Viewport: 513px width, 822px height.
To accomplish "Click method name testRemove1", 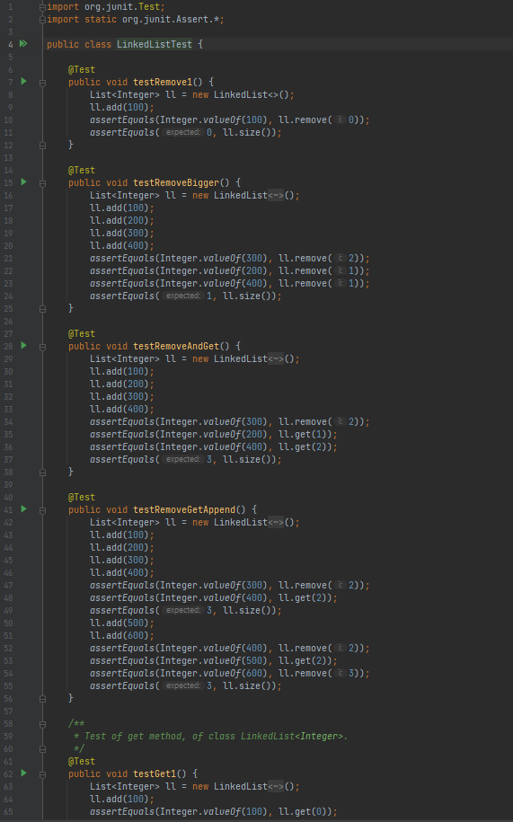I will click(x=163, y=83).
